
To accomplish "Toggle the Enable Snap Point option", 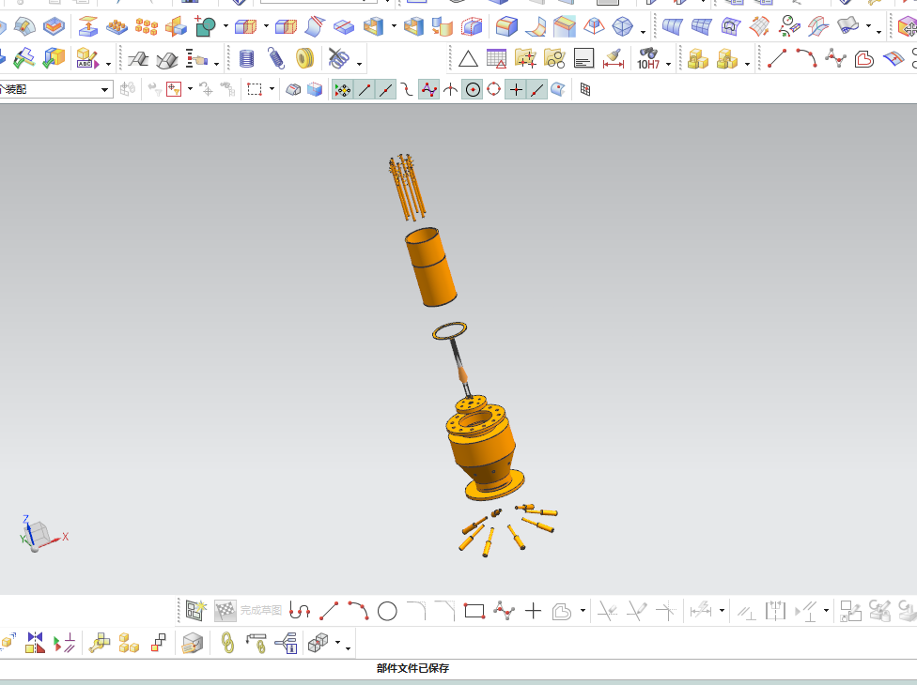I will pos(343,89).
